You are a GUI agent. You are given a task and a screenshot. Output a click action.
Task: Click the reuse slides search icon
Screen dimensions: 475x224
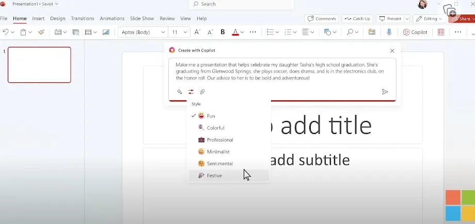click(75, 32)
